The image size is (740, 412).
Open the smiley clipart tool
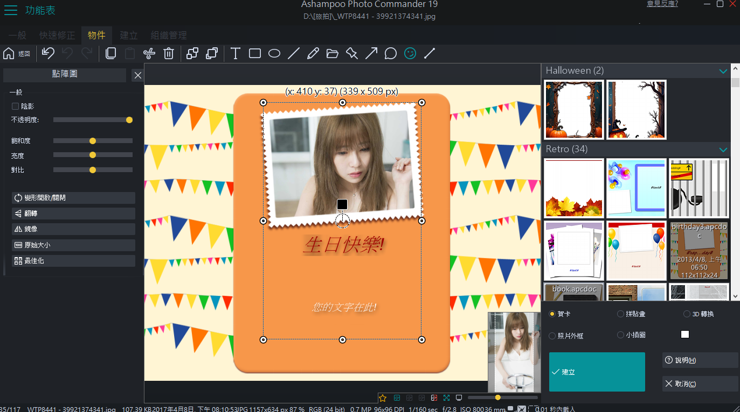coord(410,53)
